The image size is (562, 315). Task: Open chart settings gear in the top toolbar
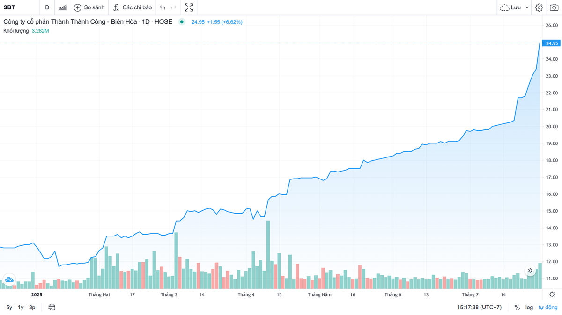tap(539, 7)
